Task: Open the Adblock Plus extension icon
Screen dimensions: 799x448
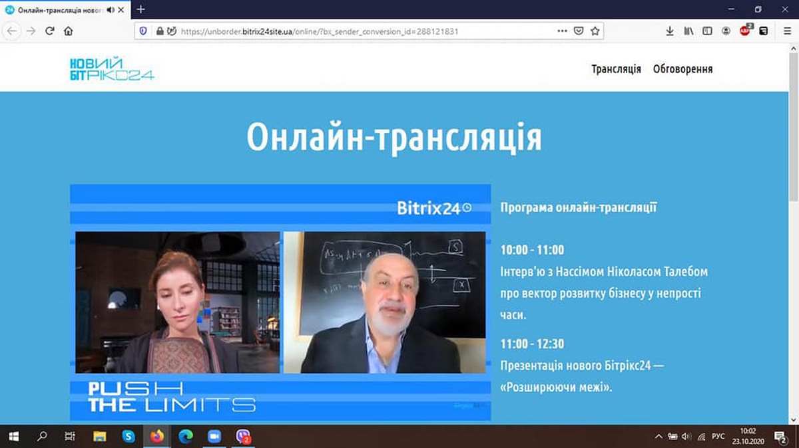Action: point(745,31)
